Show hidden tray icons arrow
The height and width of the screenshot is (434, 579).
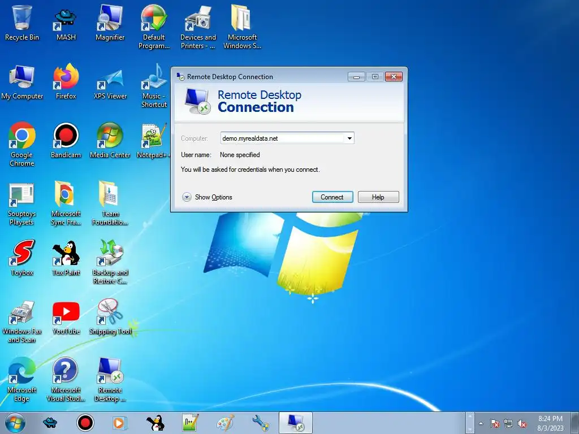coord(481,424)
